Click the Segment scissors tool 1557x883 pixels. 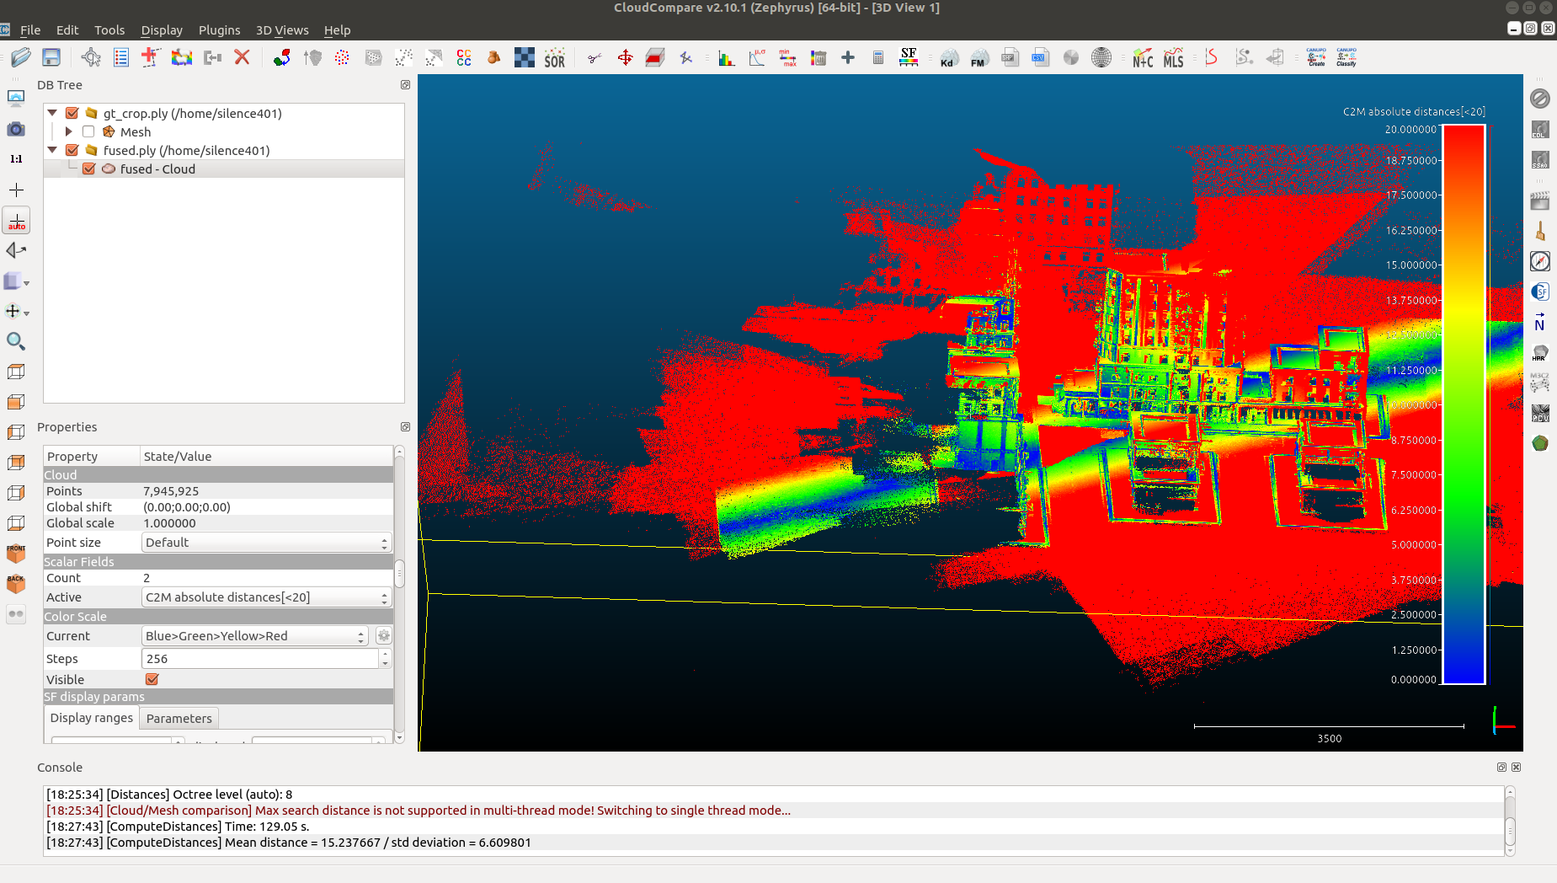tap(595, 58)
